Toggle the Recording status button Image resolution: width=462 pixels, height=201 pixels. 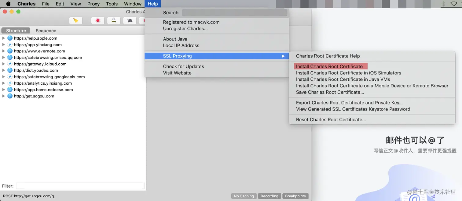(x=269, y=196)
